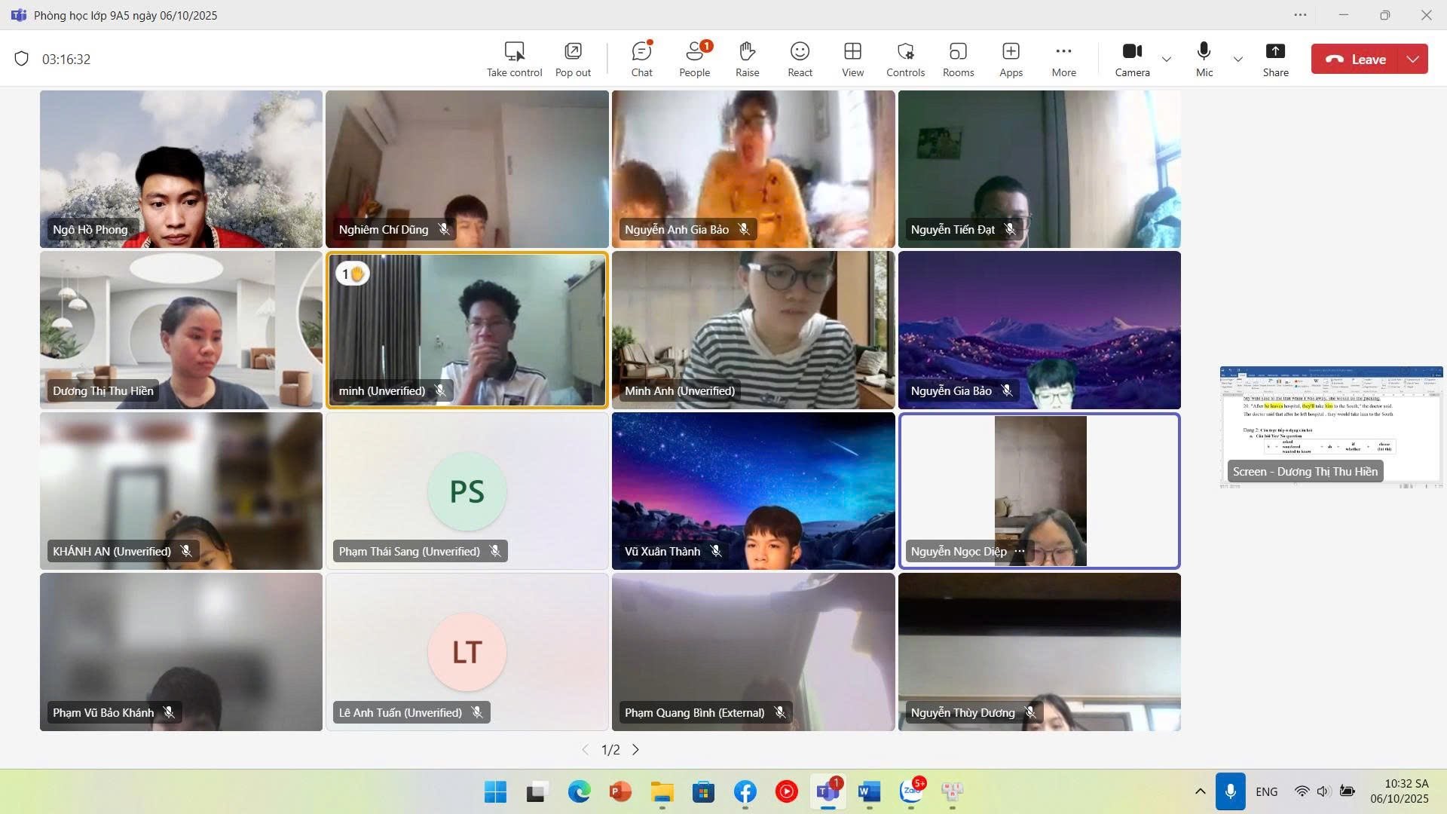Toggle the Mic mute state

[x=1204, y=59]
